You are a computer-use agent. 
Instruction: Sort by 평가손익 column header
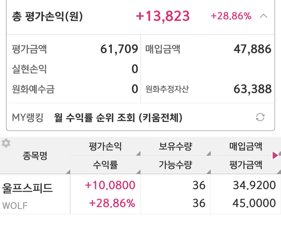(x=105, y=147)
